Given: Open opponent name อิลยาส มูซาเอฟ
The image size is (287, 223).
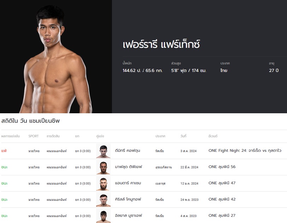Looking at the screenshot, I should (x=128, y=216).
